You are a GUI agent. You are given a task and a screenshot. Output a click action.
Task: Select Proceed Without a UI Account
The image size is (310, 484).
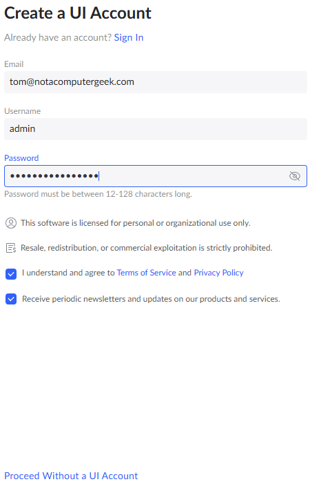pos(71,475)
